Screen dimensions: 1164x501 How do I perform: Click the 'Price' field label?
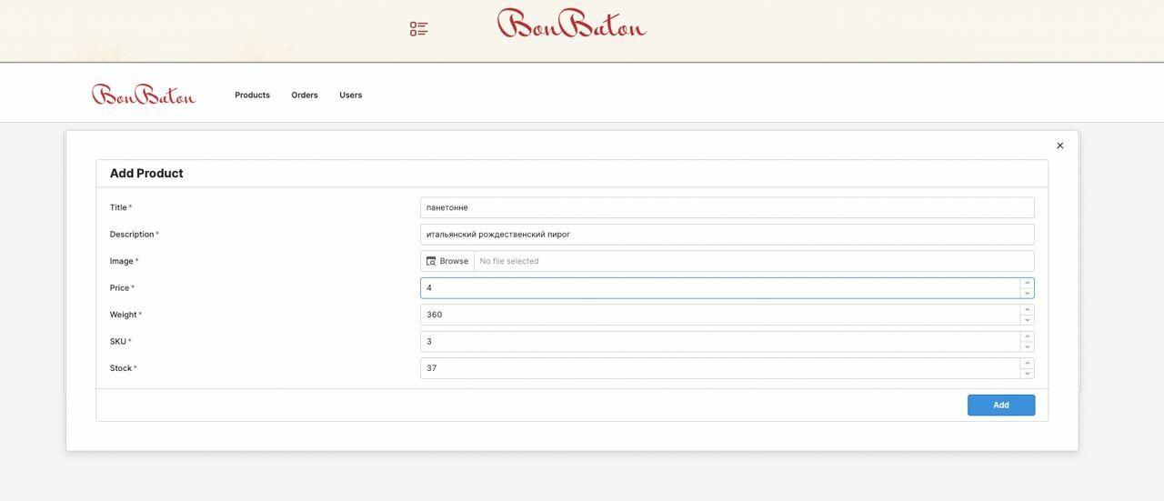pos(120,288)
